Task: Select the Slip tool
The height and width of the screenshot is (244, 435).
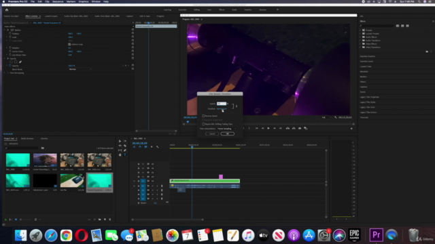Action: coord(120,150)
